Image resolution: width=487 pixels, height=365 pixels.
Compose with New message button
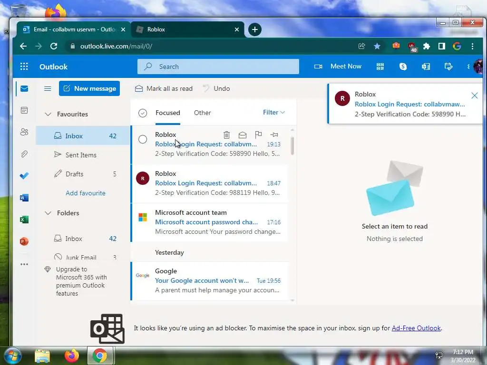pos(89,88)
